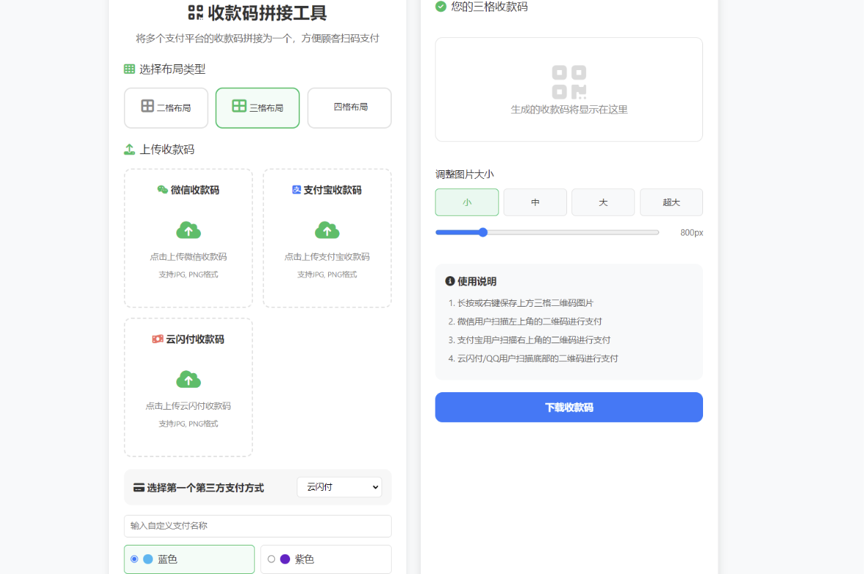The height and width of the screenshot is (574, 866).
Task: Click the grid icon beside 选择布局类型
Action: pyautogui.click(x=131, y=69)
